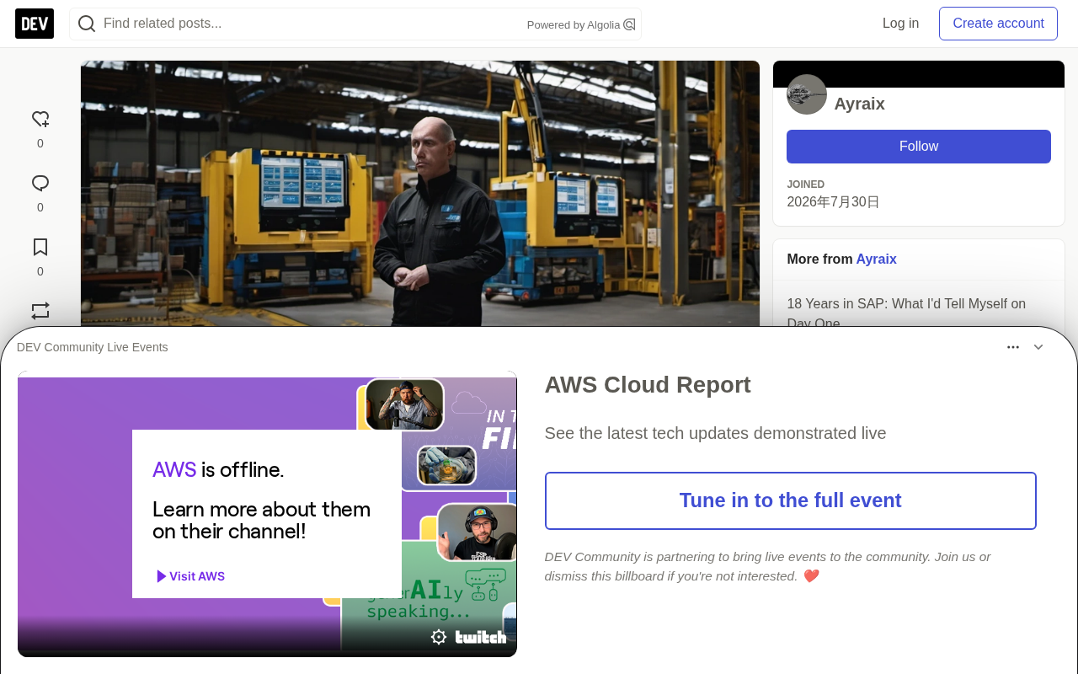Open the billboard three-dots options menu
1078x674 pixels.
[x=1013, y=347]
